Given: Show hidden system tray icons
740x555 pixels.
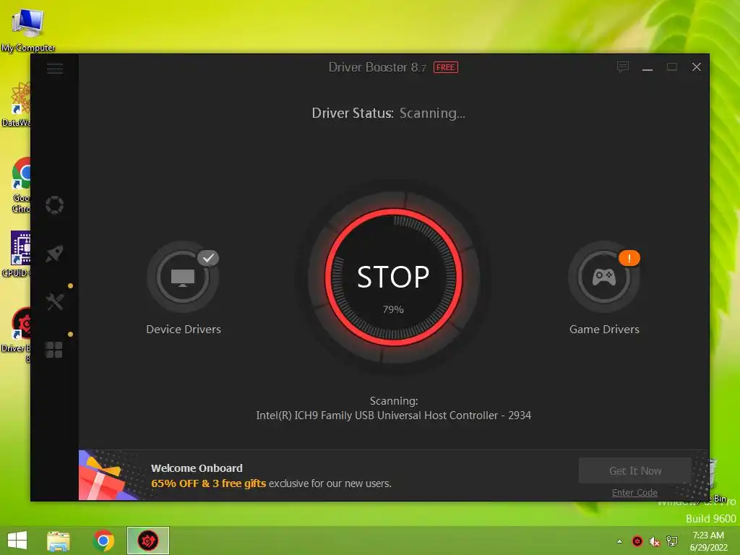Looking at the screenshot, I should pyautogui.click(x=619, y=541).
